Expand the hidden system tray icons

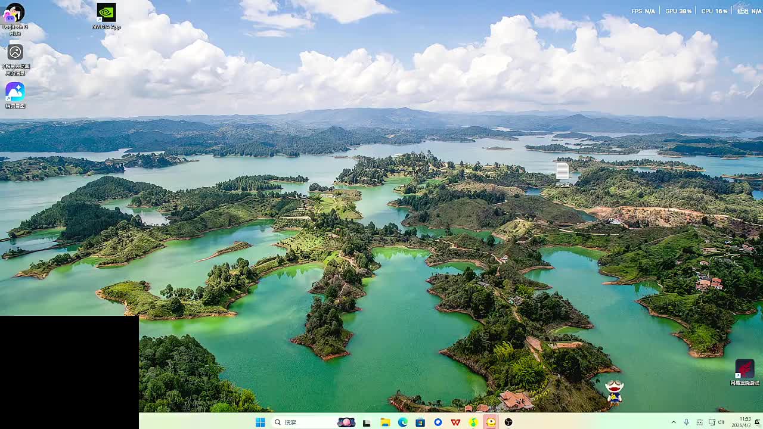(674, 422)
